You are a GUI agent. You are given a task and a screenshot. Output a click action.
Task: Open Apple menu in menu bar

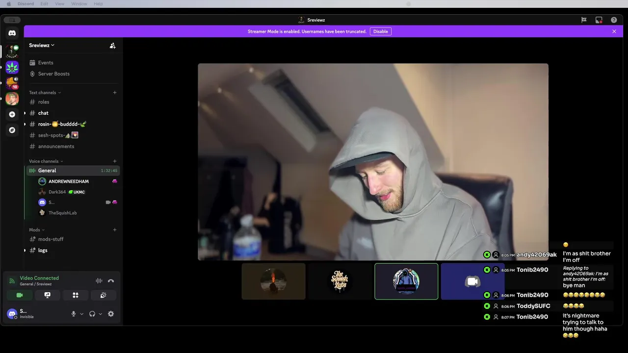click(x=8, y=4)
